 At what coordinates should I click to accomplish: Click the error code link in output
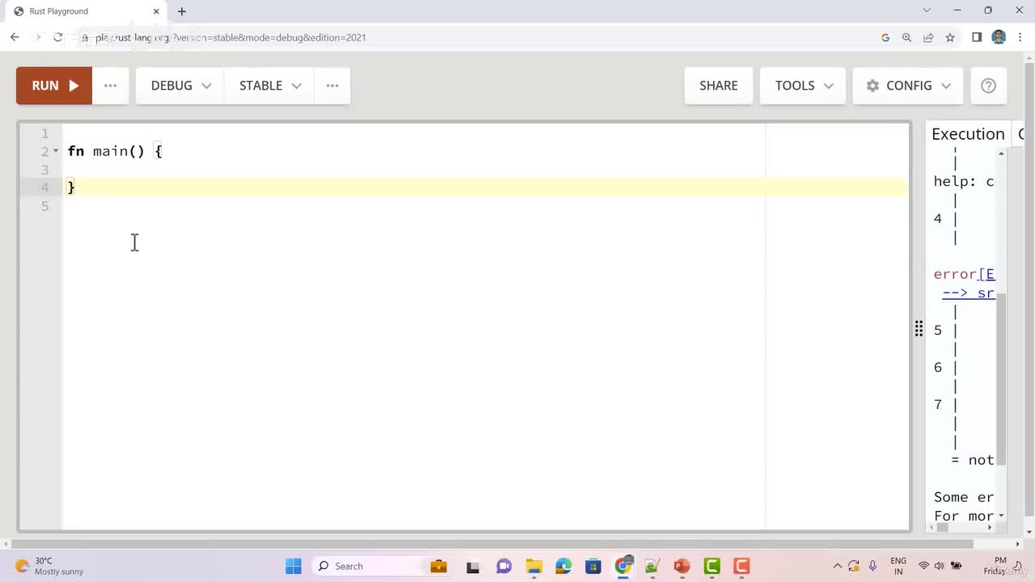click(x=987, y=274)
